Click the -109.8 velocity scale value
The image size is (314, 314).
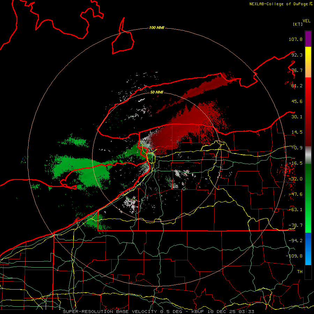point(294,256)
